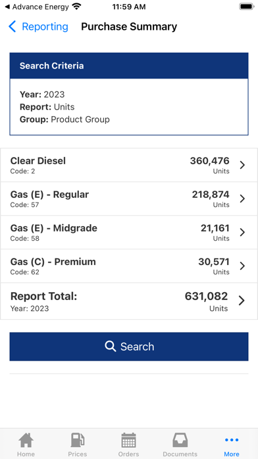This screenshot has height=459, width=258.
Task: Expand Gas (E) - Regular chevron
Action: [242, 199]
